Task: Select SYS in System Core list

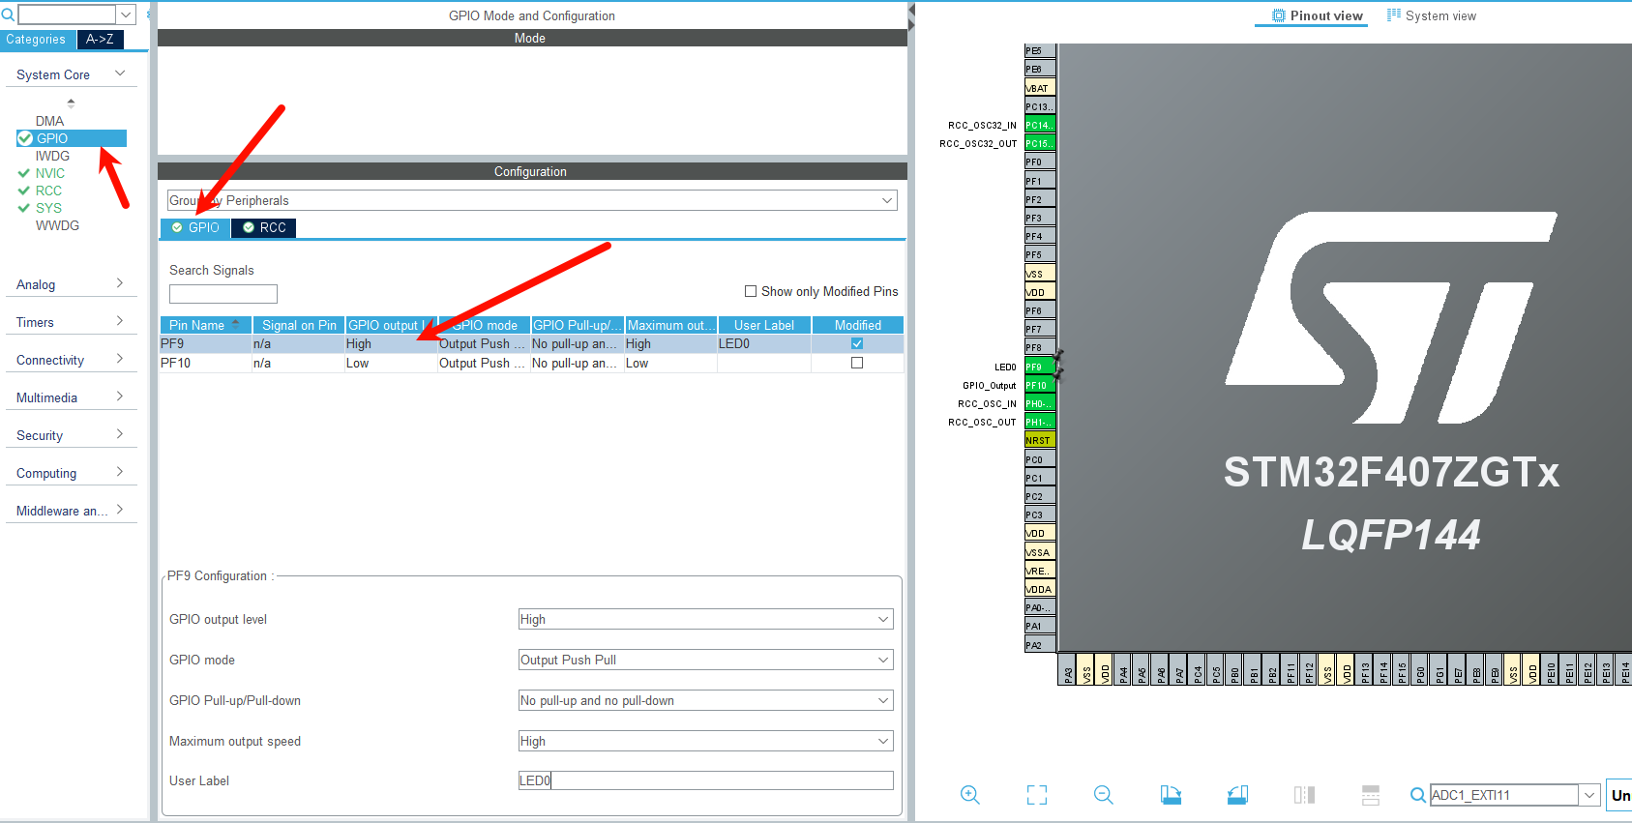Action: pos(48,208)
